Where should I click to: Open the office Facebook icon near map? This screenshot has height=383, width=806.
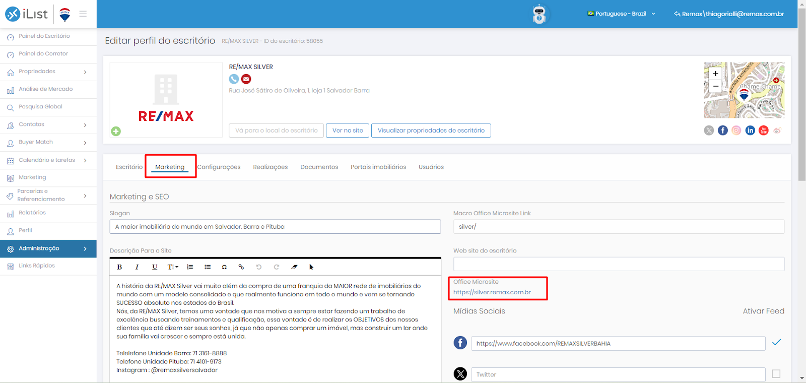tap(722, 131)
